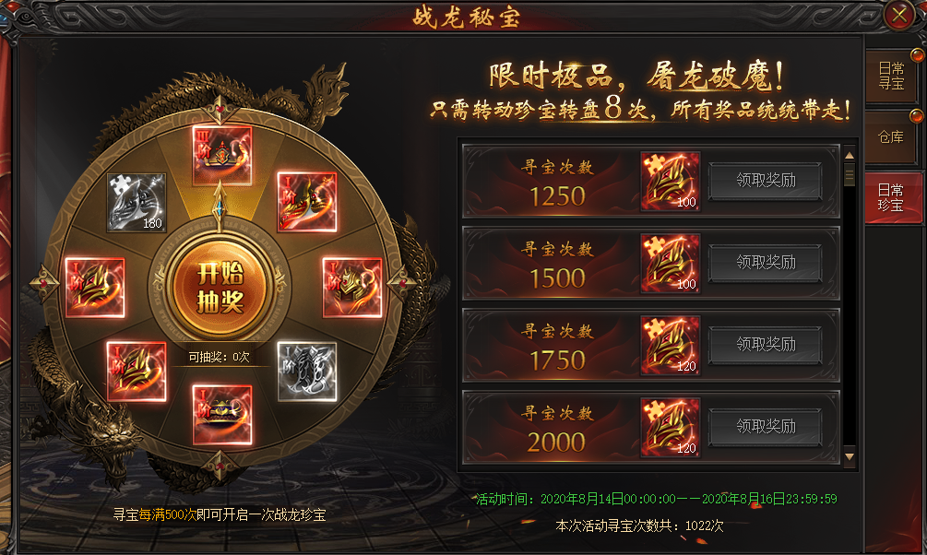The height and width of the screenshot is (555, 927).
Task: Claim the reward for 1500 treasure hunts
Action: pyautogui.click(x=766, y=263)
